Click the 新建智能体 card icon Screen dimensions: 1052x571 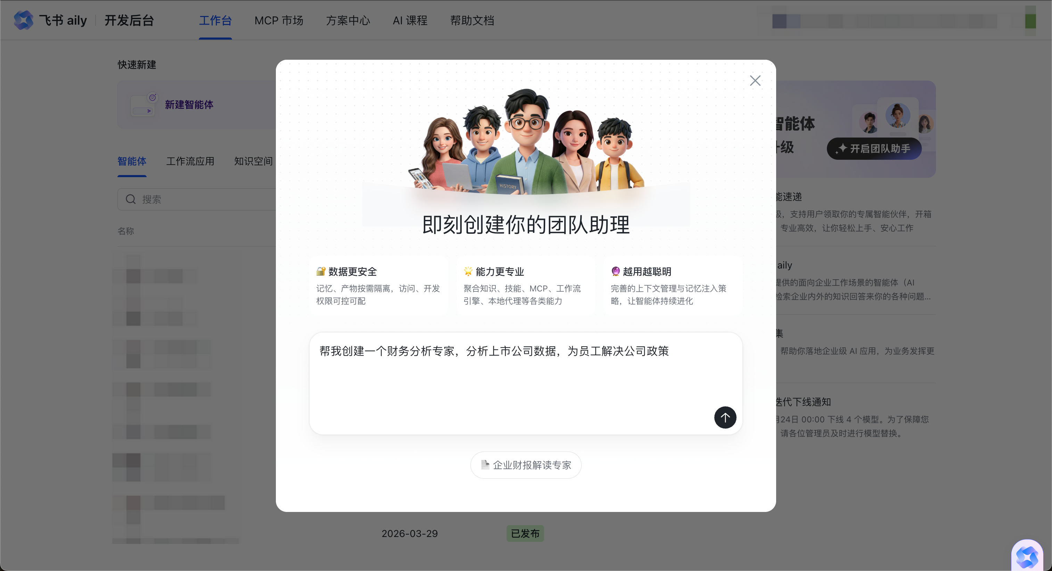(143, 105)
